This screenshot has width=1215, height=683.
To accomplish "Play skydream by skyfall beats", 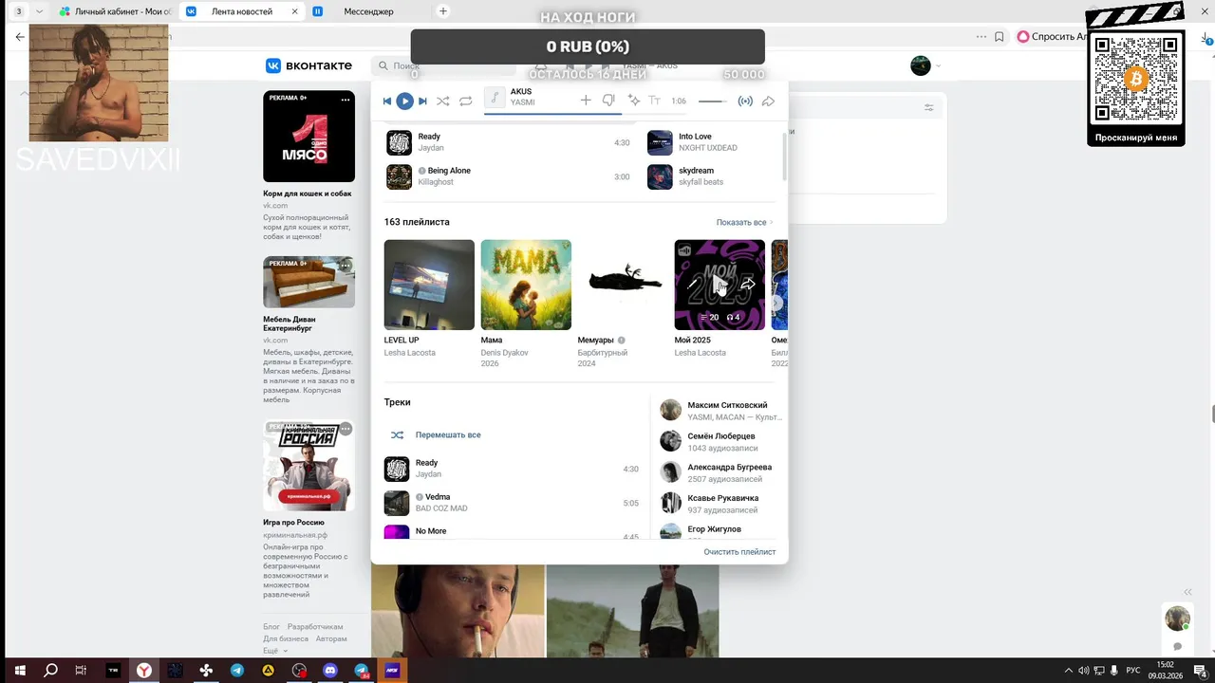I will 660,176.
